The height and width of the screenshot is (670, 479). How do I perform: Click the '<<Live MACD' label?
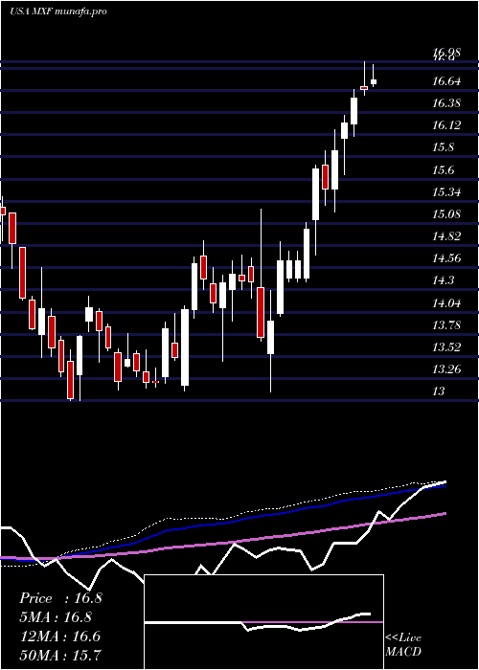tap(403, 644)
